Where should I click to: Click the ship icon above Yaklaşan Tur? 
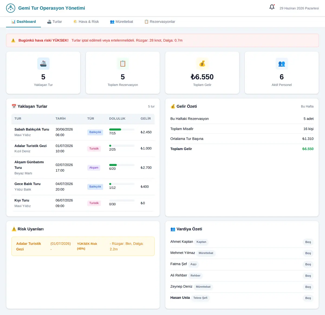(x=43, y=64)
